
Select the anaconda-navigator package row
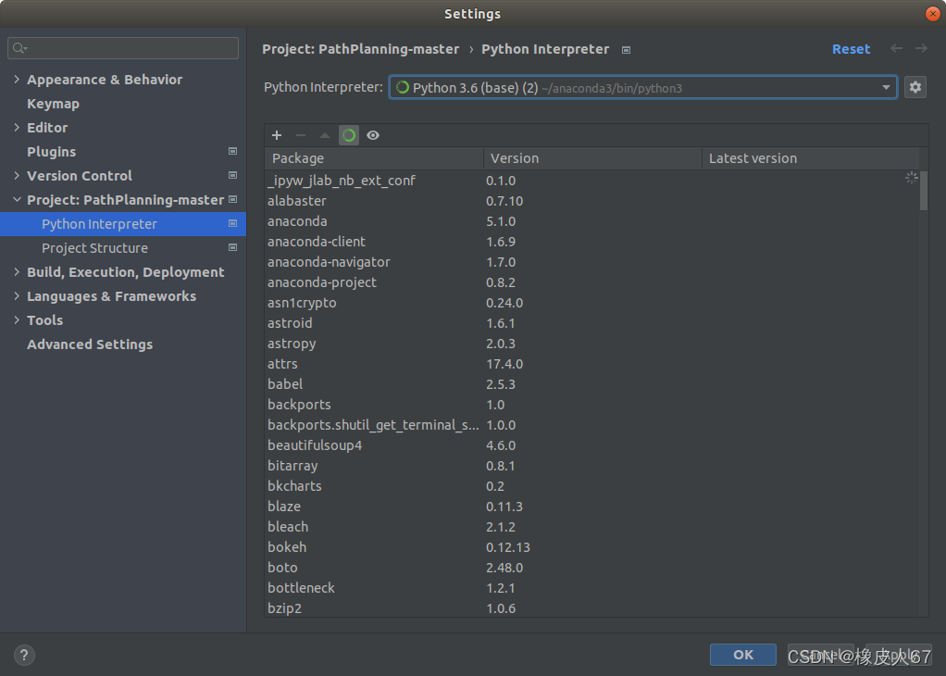pos(591,262)
